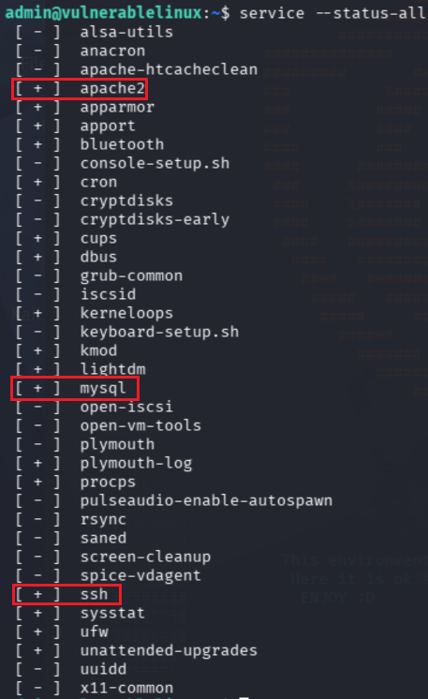Click the alsa-utils service line
The height and width of the screenshot is (699, 428).
[x=94, y=32]
